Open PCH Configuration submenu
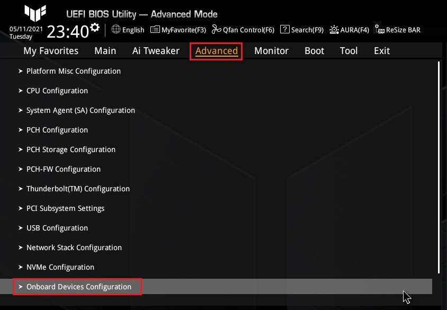Image resolution: width=447 pixels, height=310 pixels. (x=57, y=130)
